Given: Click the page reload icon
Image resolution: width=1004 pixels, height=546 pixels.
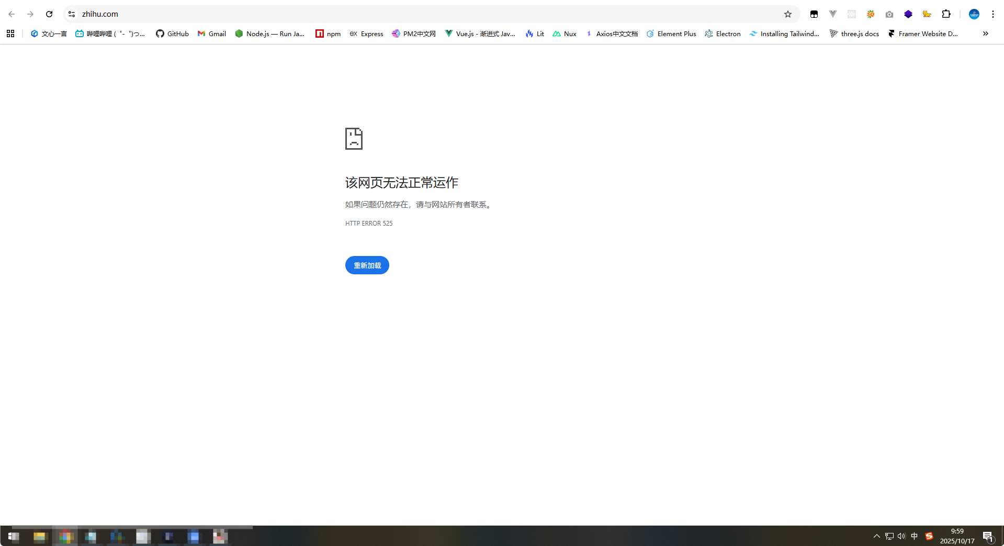Looking at the screenshot, I should click(x=49, y=14).
